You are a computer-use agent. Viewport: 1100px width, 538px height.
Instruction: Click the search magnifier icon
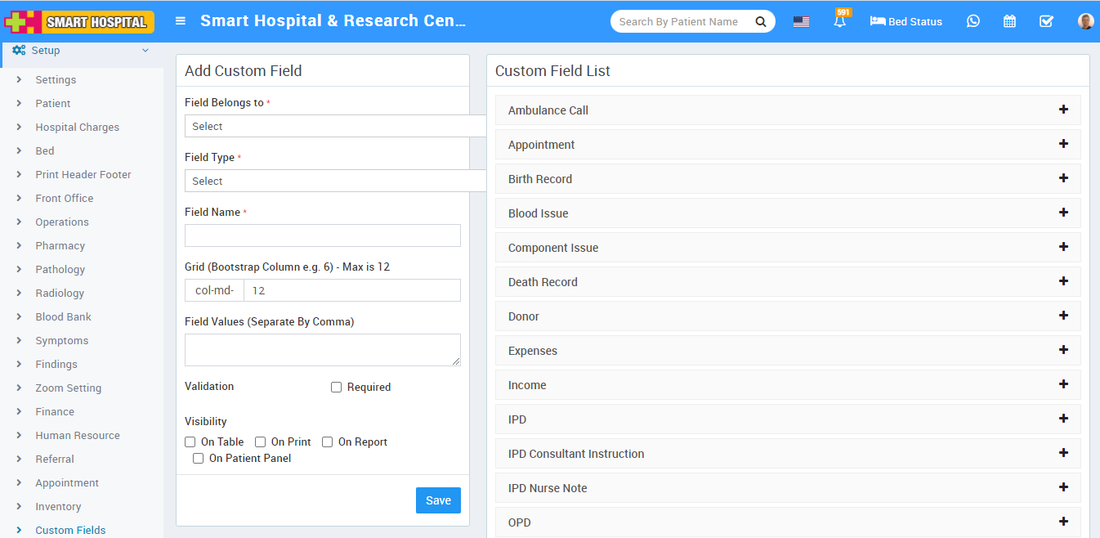pos(760,22)
